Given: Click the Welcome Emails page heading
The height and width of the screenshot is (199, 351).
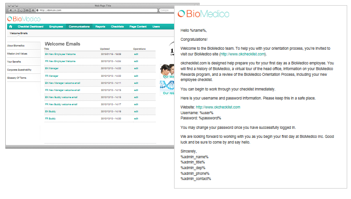Looking at the screenshot, I should [x=63, y=44].
